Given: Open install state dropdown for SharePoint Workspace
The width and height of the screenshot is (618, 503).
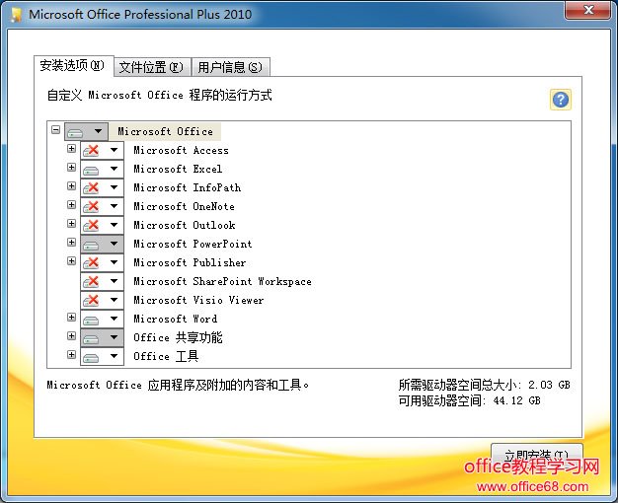Looking at the screenshot, I should point(102,281).
